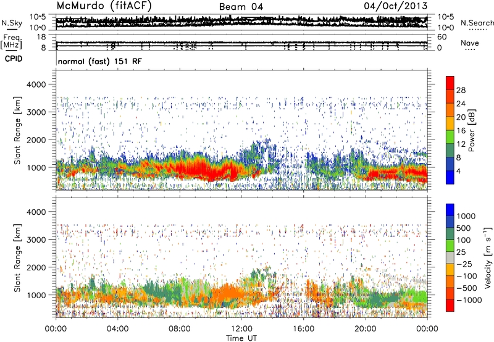This screenshot has width=494, height=342.
Task: Click the velocity panel 'Slant Range [km]' label
Action: (17, 257)
